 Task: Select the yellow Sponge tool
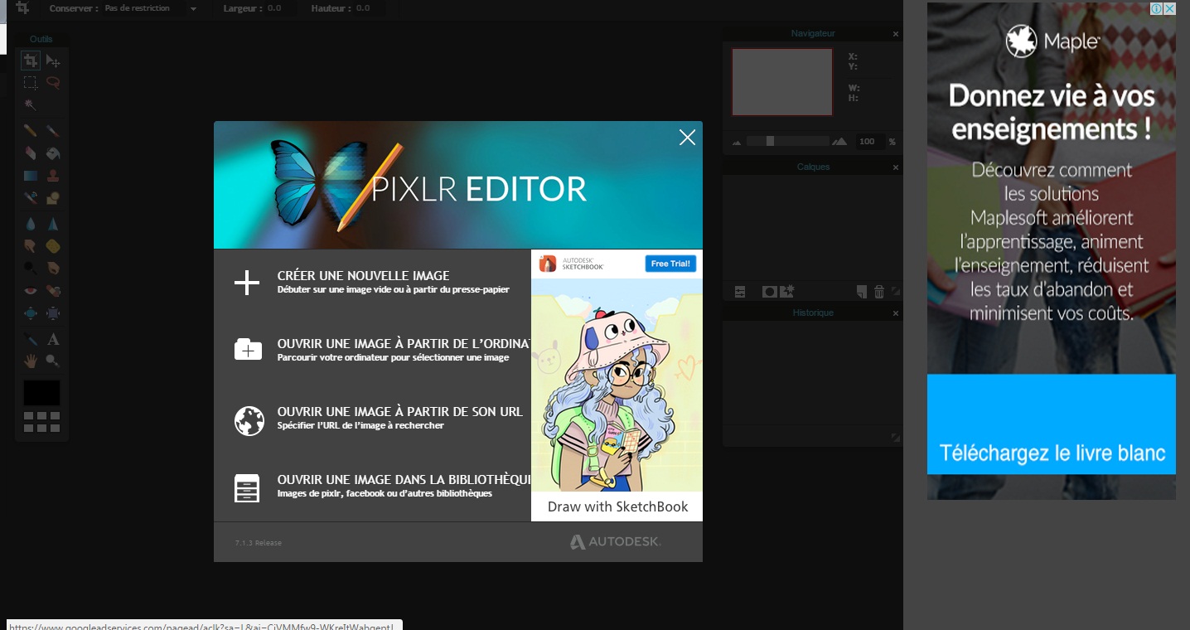pos(53,246)
